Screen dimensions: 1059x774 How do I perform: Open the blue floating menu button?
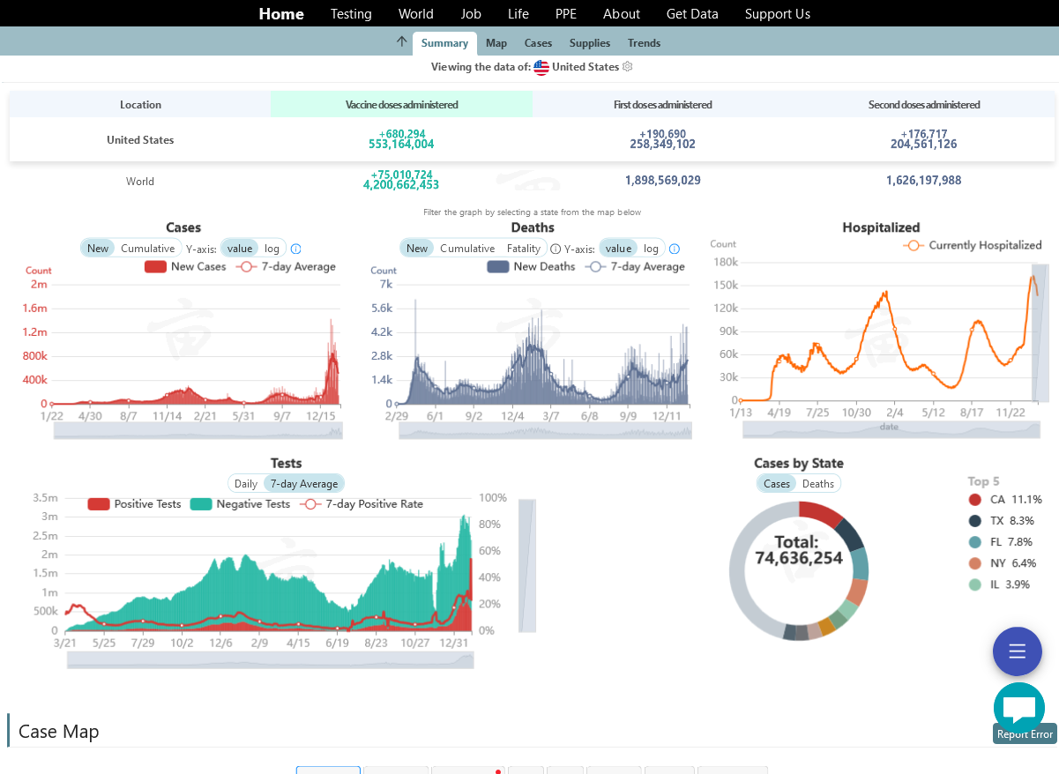click(1018, 651)
